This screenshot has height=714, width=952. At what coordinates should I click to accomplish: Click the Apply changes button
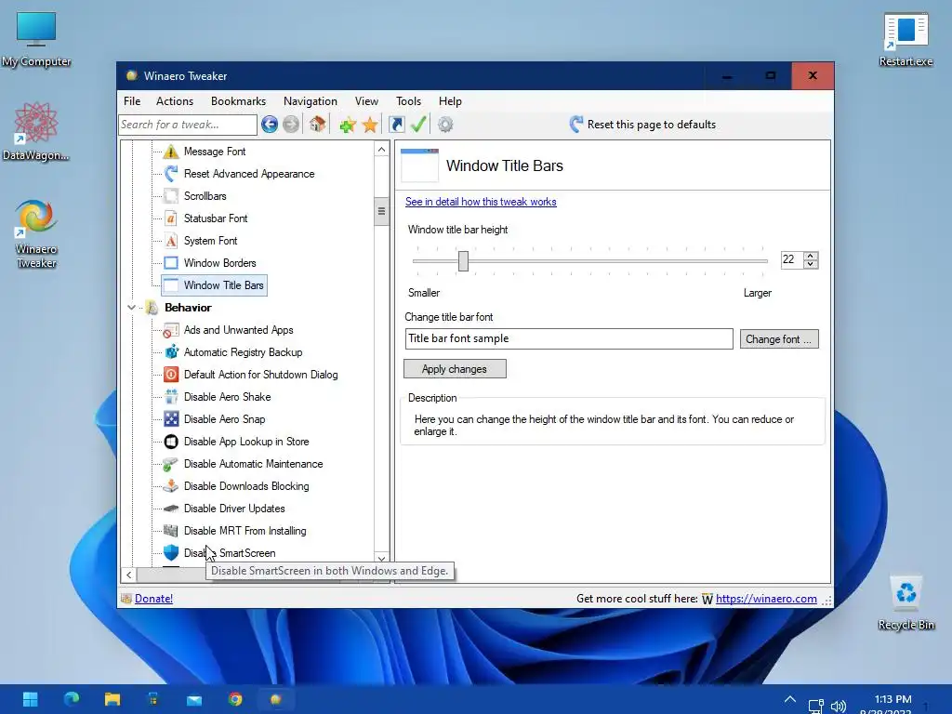(455, 369)
